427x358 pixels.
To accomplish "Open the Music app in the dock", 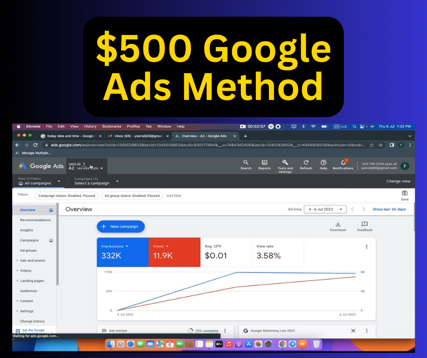I will point(229,344).
